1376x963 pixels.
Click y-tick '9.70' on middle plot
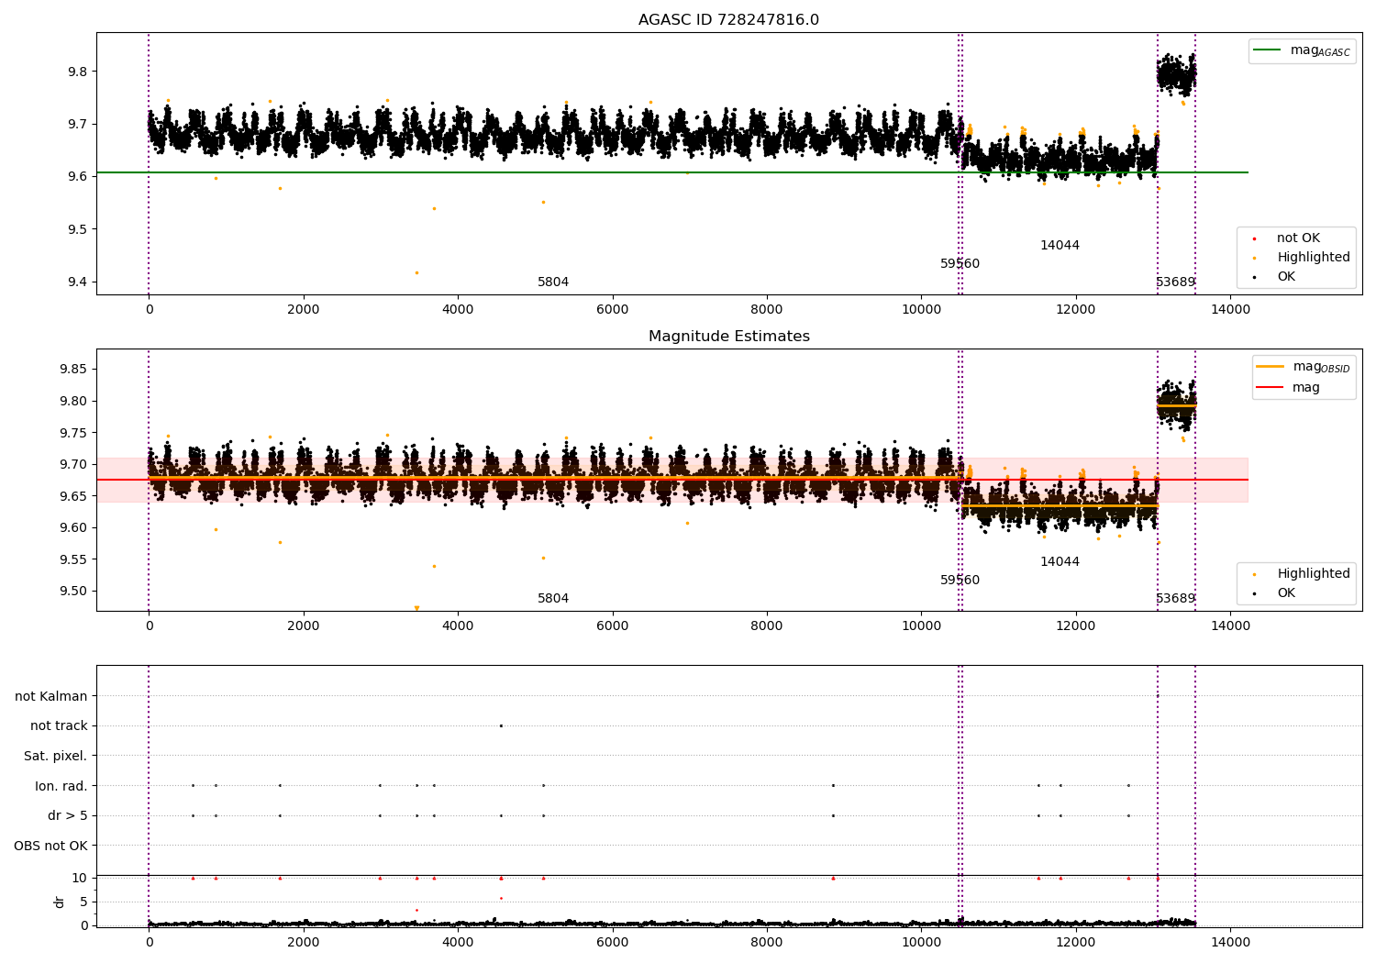73,465
